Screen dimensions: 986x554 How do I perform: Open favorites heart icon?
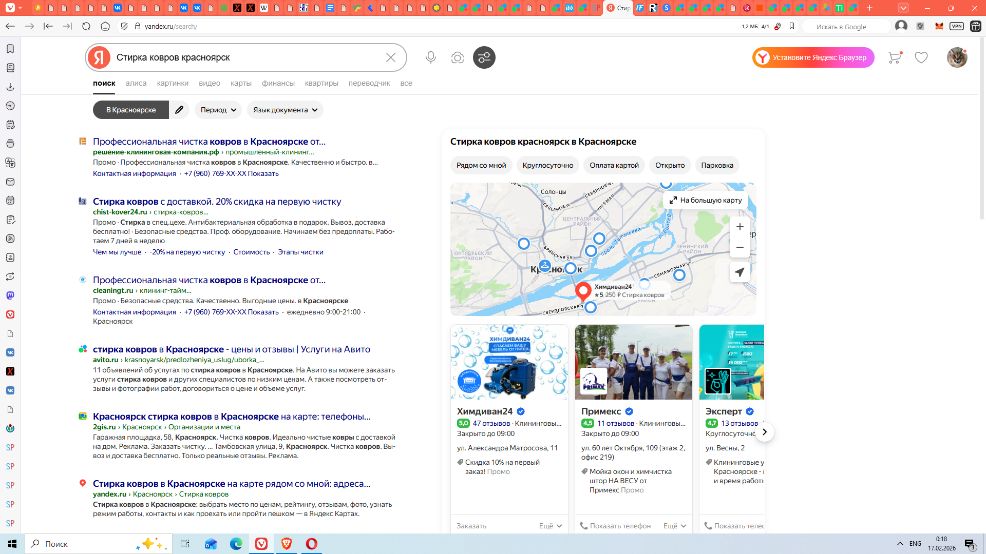[921, 57]
